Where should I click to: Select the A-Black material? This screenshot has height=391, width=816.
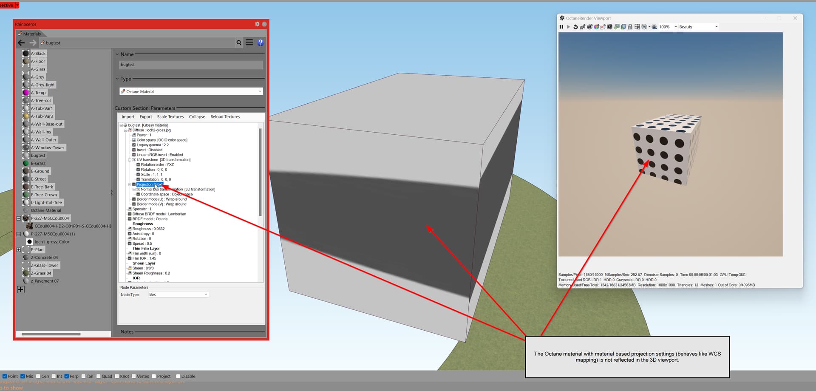pos(38,54)
